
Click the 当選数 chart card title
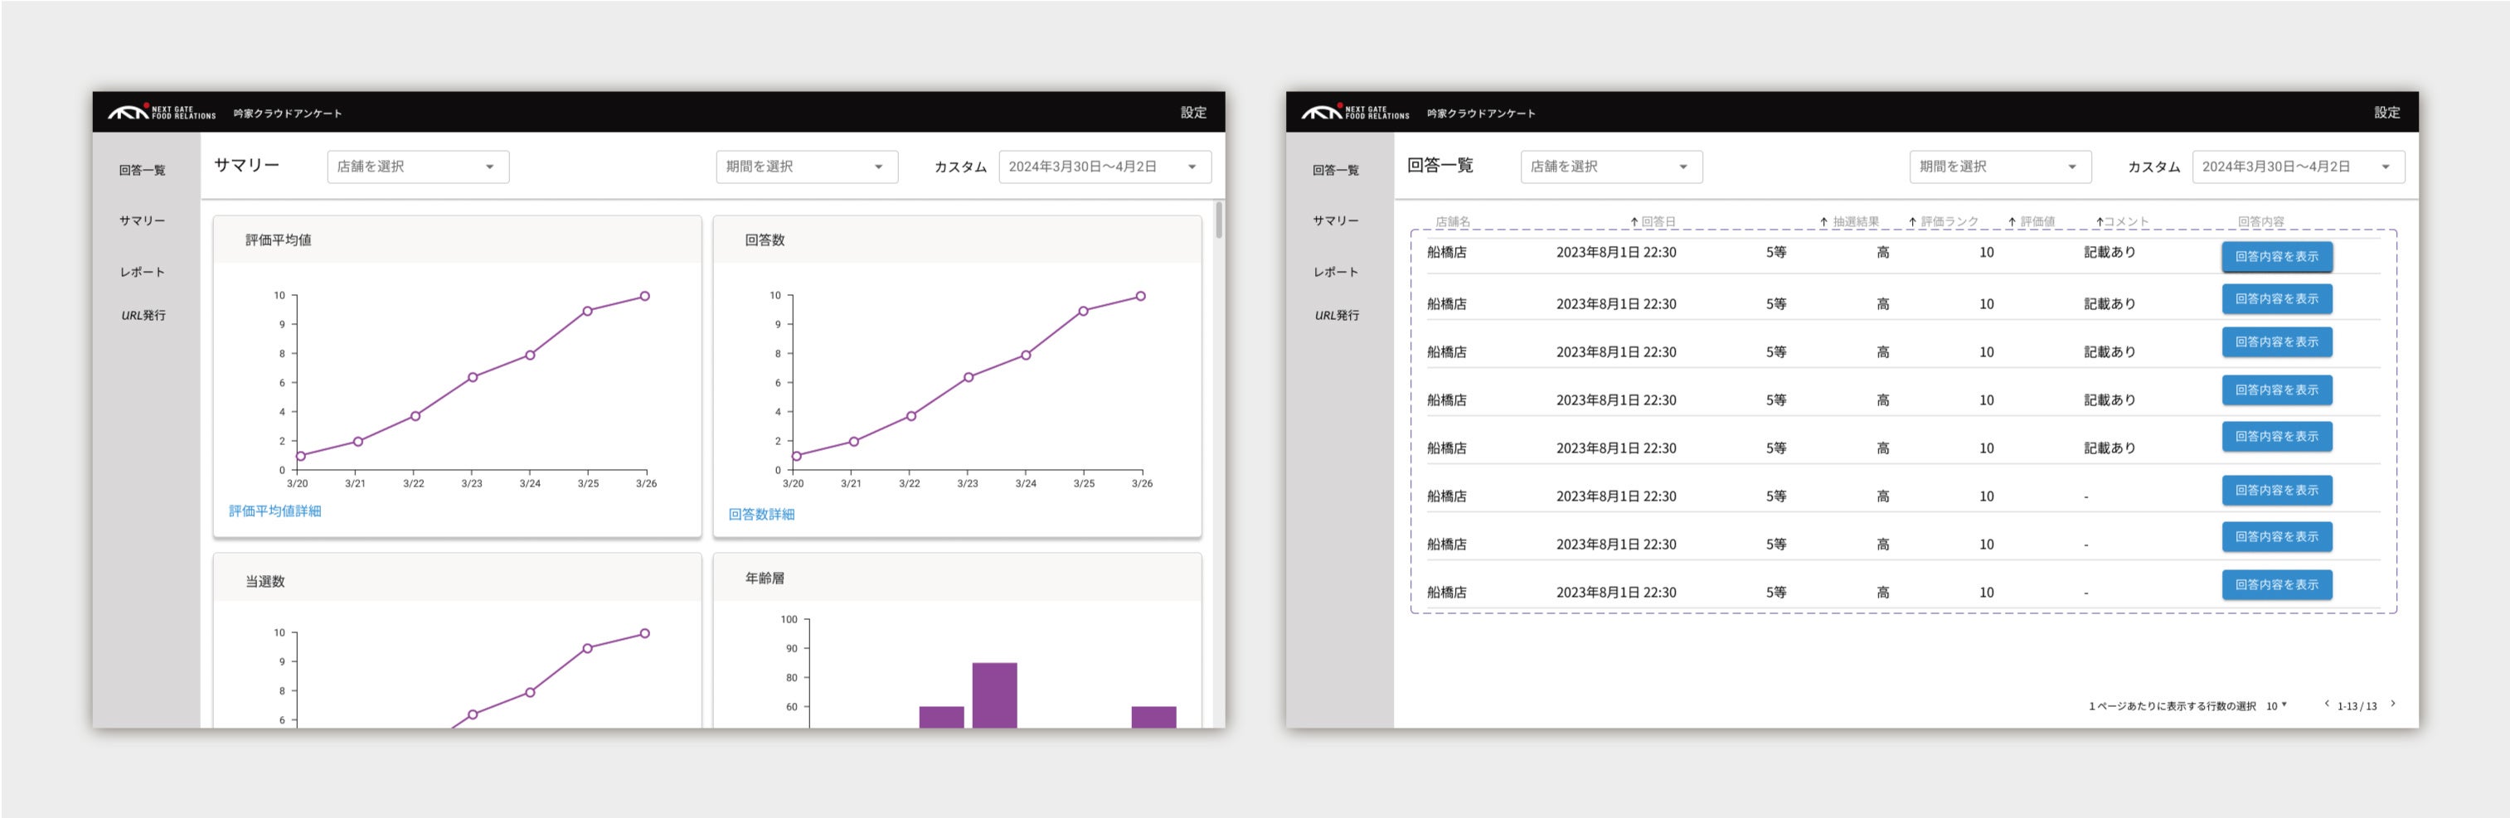[265, 581]
